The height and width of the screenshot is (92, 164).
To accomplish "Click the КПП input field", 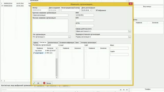I will click(85, 20).
